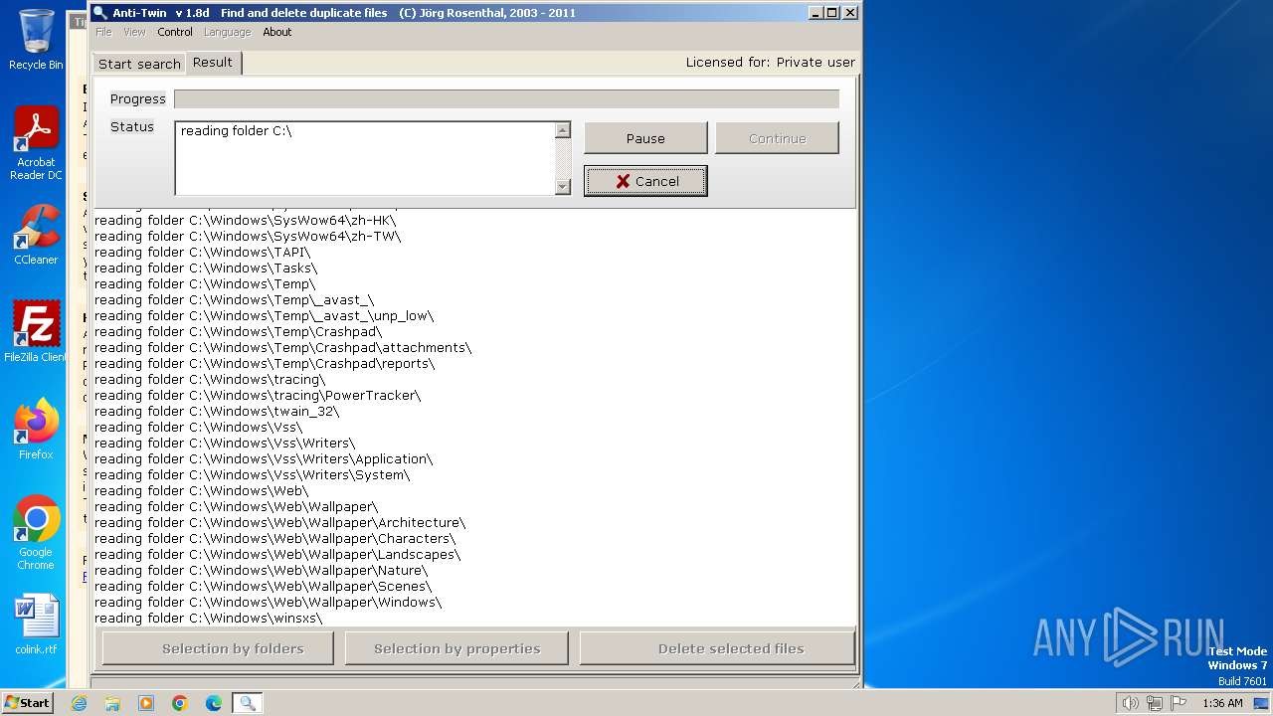Open the Control menu
Image resolution: width=1273 pixels, height=716 pixels.
pyautogui.click(x=175, y=32)
